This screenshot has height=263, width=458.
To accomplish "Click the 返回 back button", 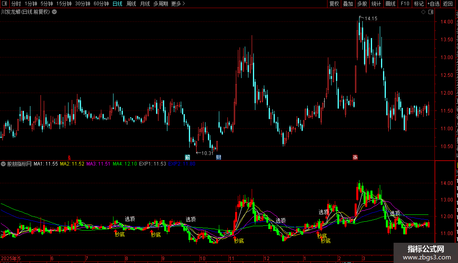I will coord(448,4).
